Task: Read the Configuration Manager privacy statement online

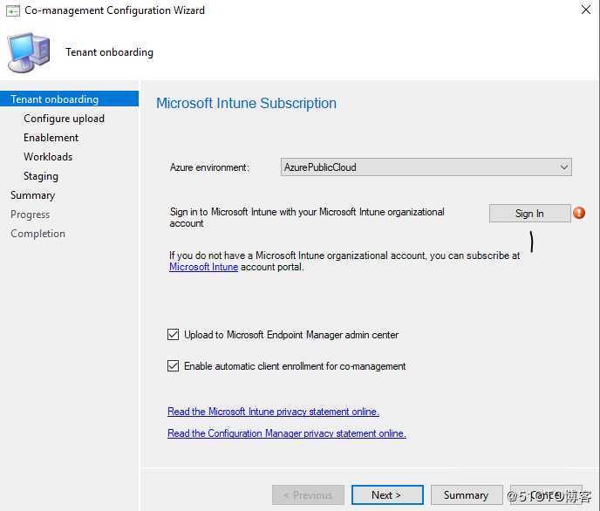Action: tap(287, 433)
